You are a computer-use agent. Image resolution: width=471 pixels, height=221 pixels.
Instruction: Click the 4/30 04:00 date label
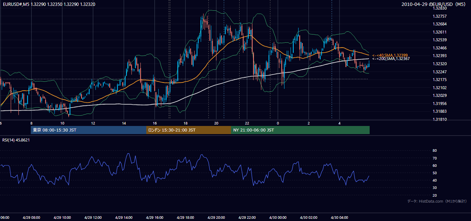[340, 218]
